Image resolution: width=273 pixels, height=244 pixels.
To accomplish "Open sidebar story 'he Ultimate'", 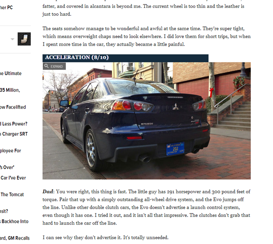I will 11,73.
